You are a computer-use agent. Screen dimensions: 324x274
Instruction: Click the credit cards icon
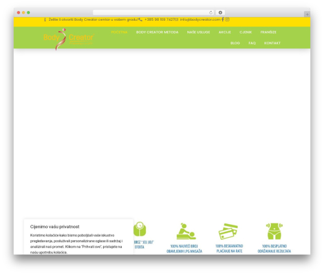228,231
